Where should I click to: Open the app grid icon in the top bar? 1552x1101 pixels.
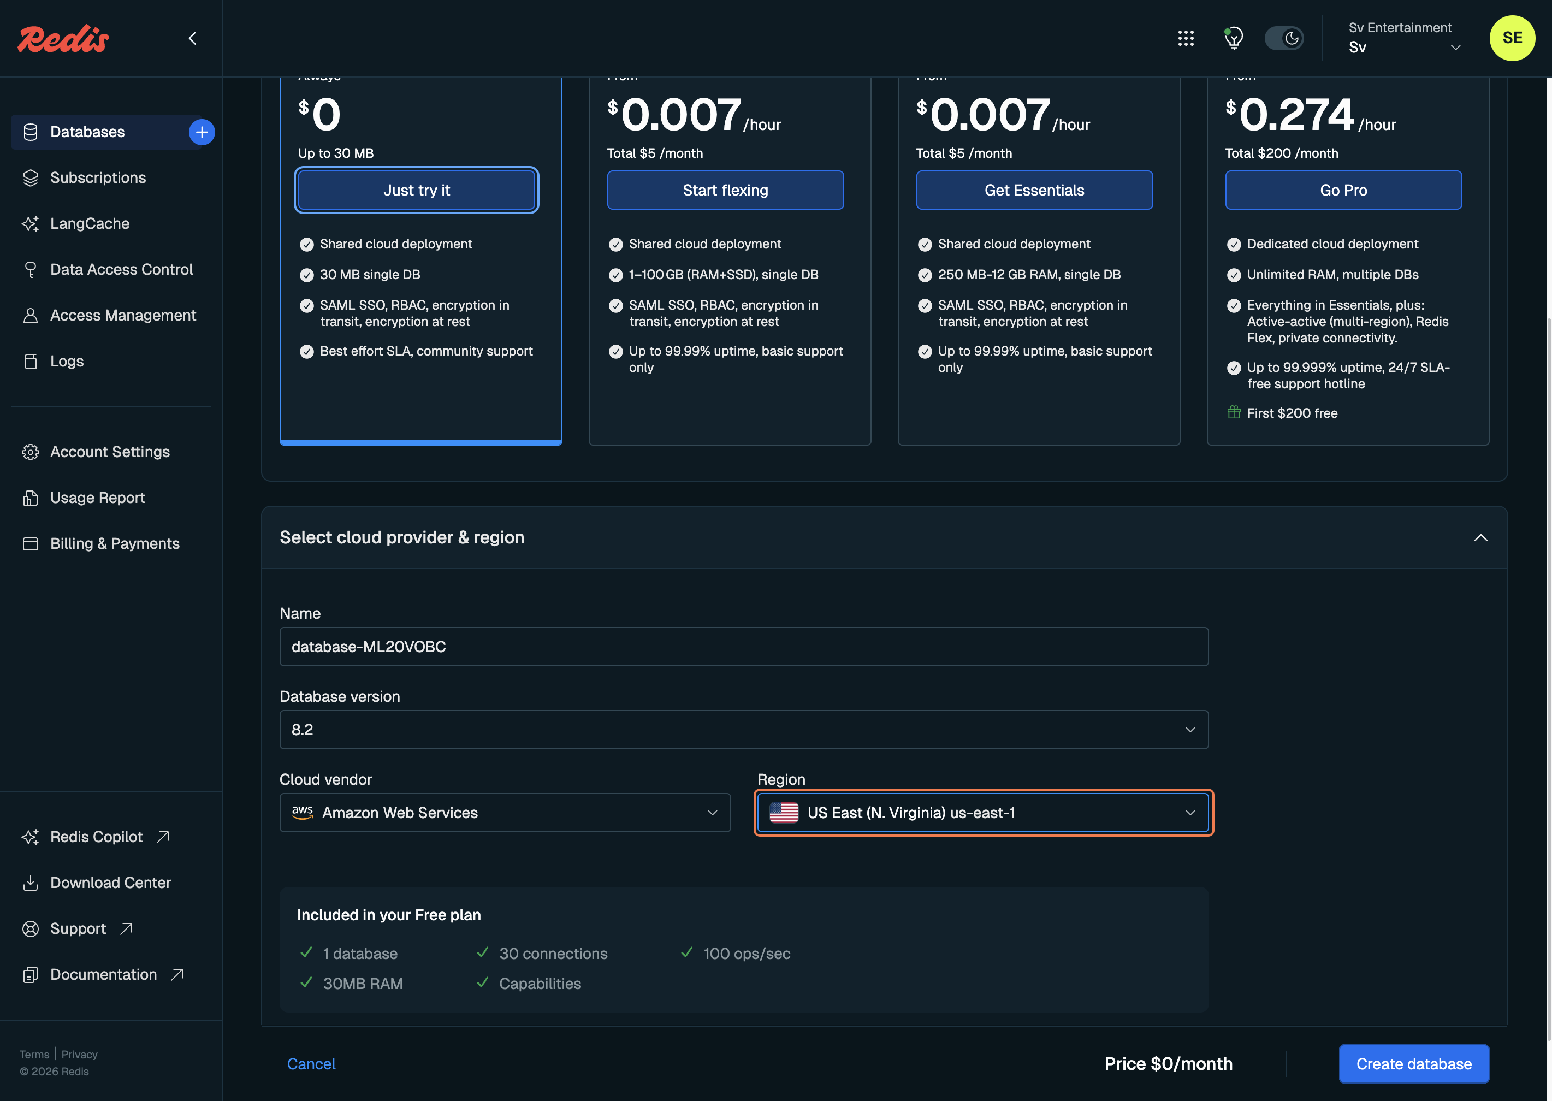(x=1186, y=38)
